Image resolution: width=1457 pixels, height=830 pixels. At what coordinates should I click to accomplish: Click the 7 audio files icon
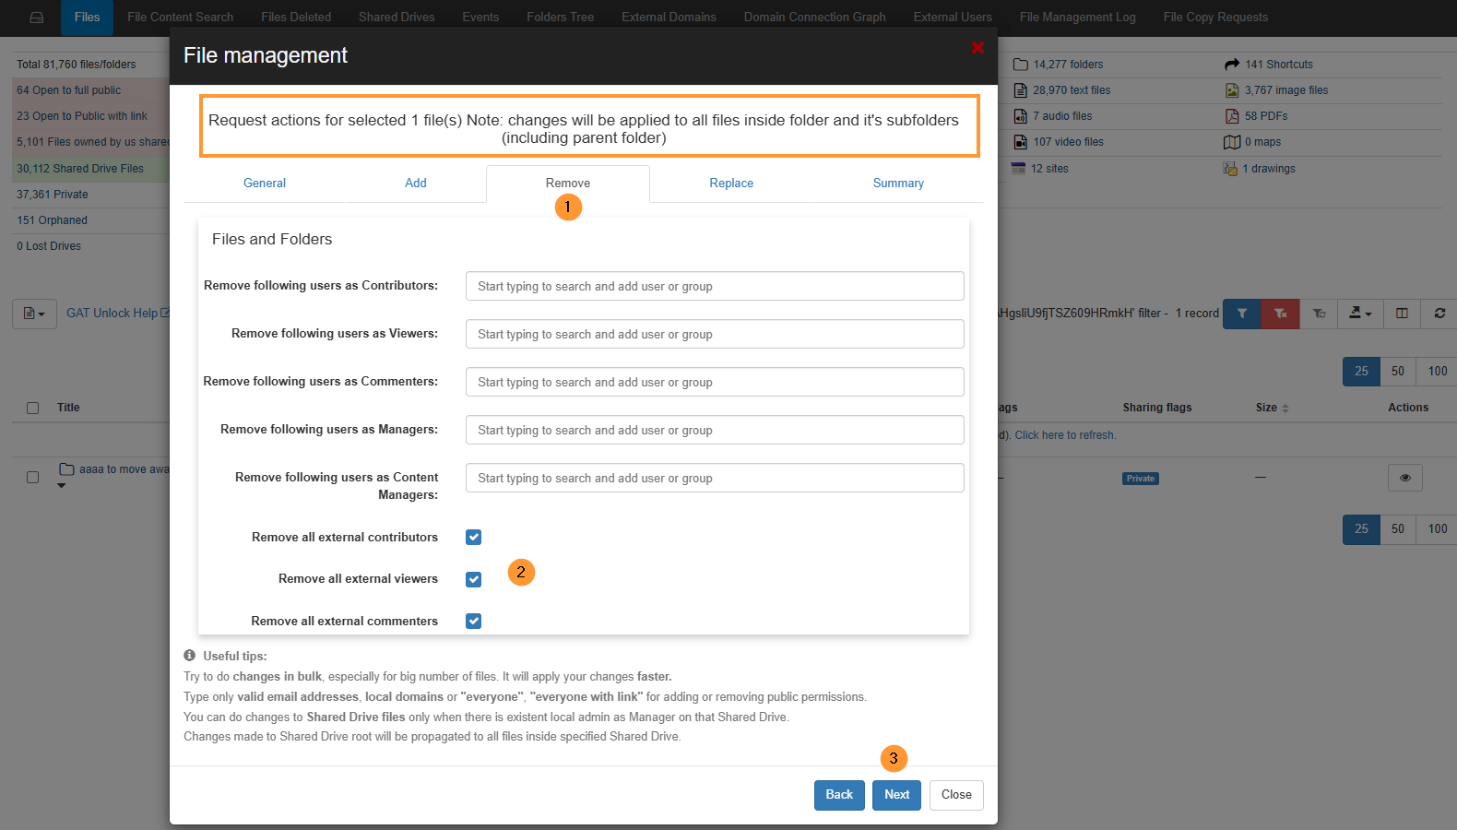1020,116
